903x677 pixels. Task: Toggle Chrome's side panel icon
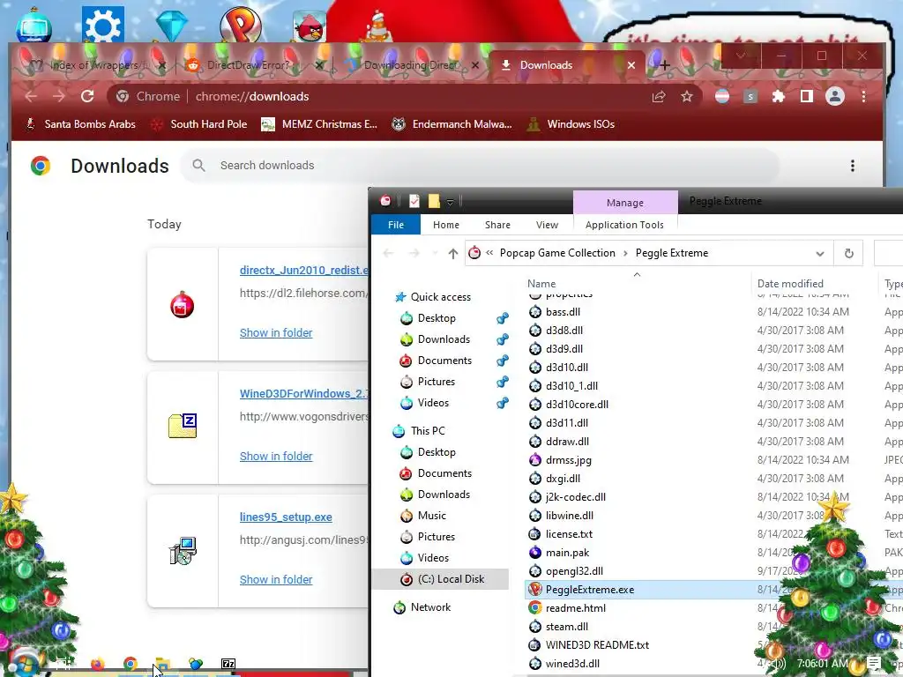click(x=806, y=96)
